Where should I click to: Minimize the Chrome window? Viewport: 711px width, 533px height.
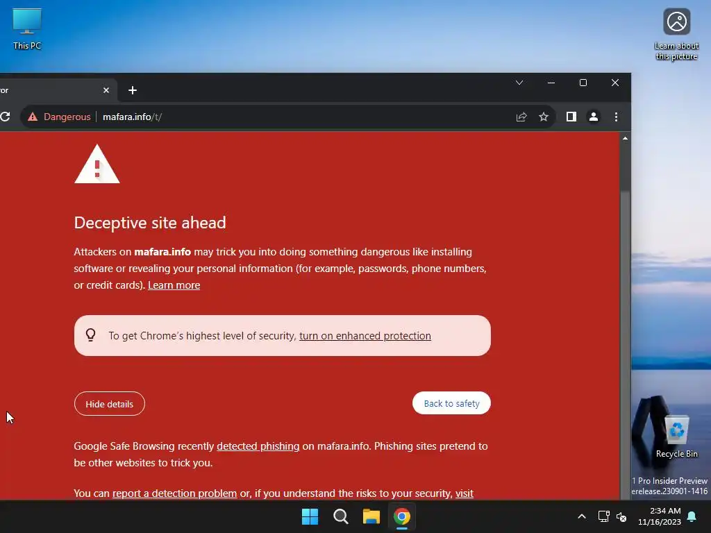point(551,83)
